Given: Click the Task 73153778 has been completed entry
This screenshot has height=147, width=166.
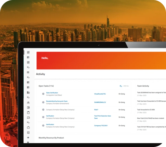Looking at the screenshot, I should (x=152, y=127).
